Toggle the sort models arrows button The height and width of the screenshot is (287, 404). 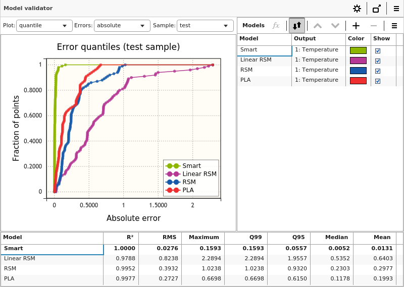297,25
